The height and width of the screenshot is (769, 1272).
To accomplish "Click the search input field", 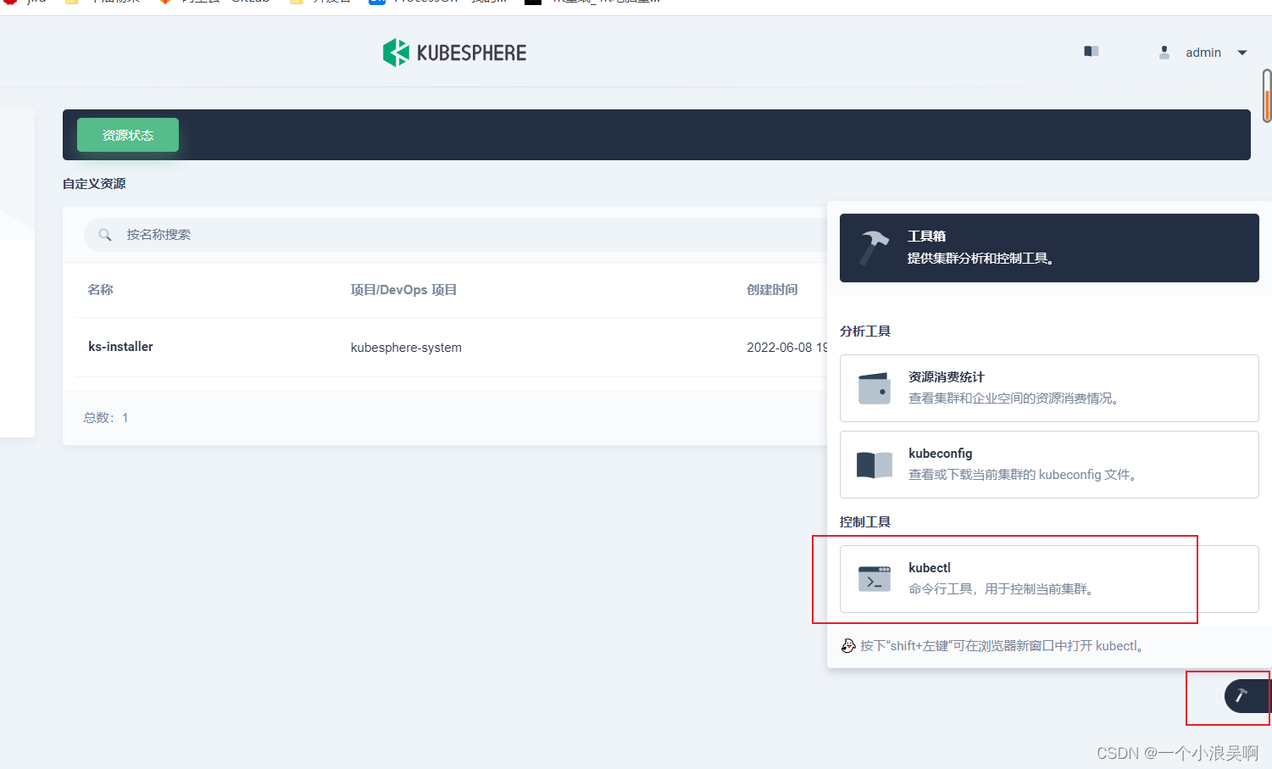I will click(339, 235).
